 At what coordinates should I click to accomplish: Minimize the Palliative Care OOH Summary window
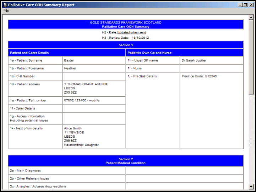pyautogui.click(x=240, y=5)
